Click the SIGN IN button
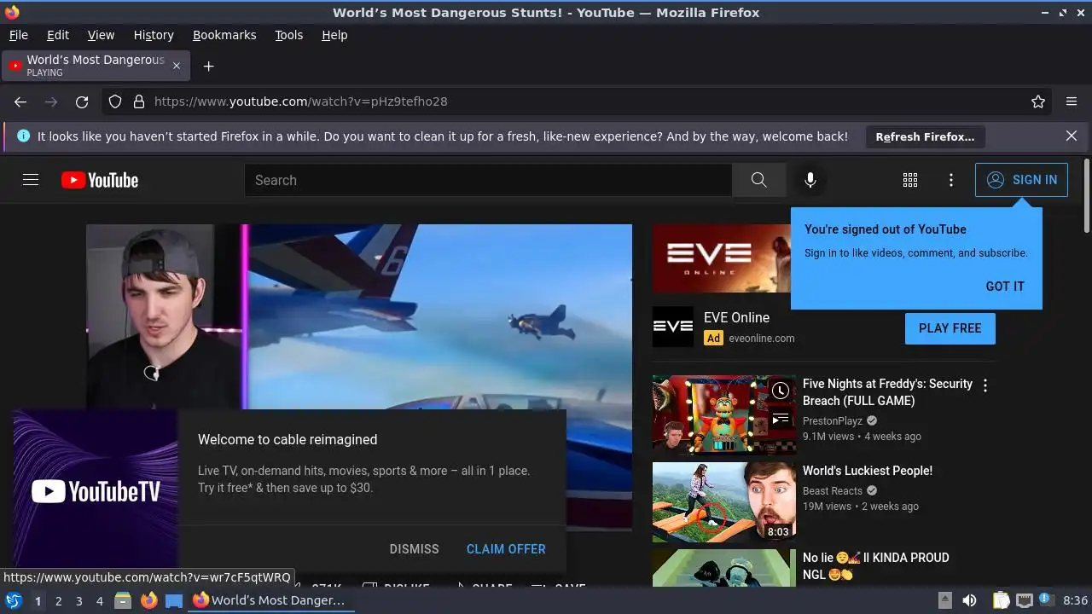The height and width of the screenshot is (614, 1092). click(x=1021, y=180)
